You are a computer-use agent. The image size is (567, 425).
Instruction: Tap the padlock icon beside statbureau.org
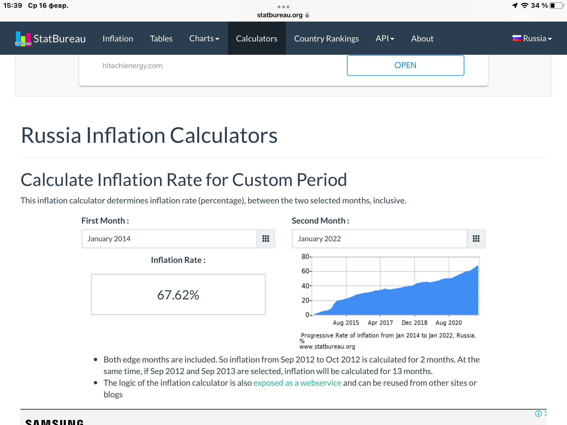tap(307, 15)
